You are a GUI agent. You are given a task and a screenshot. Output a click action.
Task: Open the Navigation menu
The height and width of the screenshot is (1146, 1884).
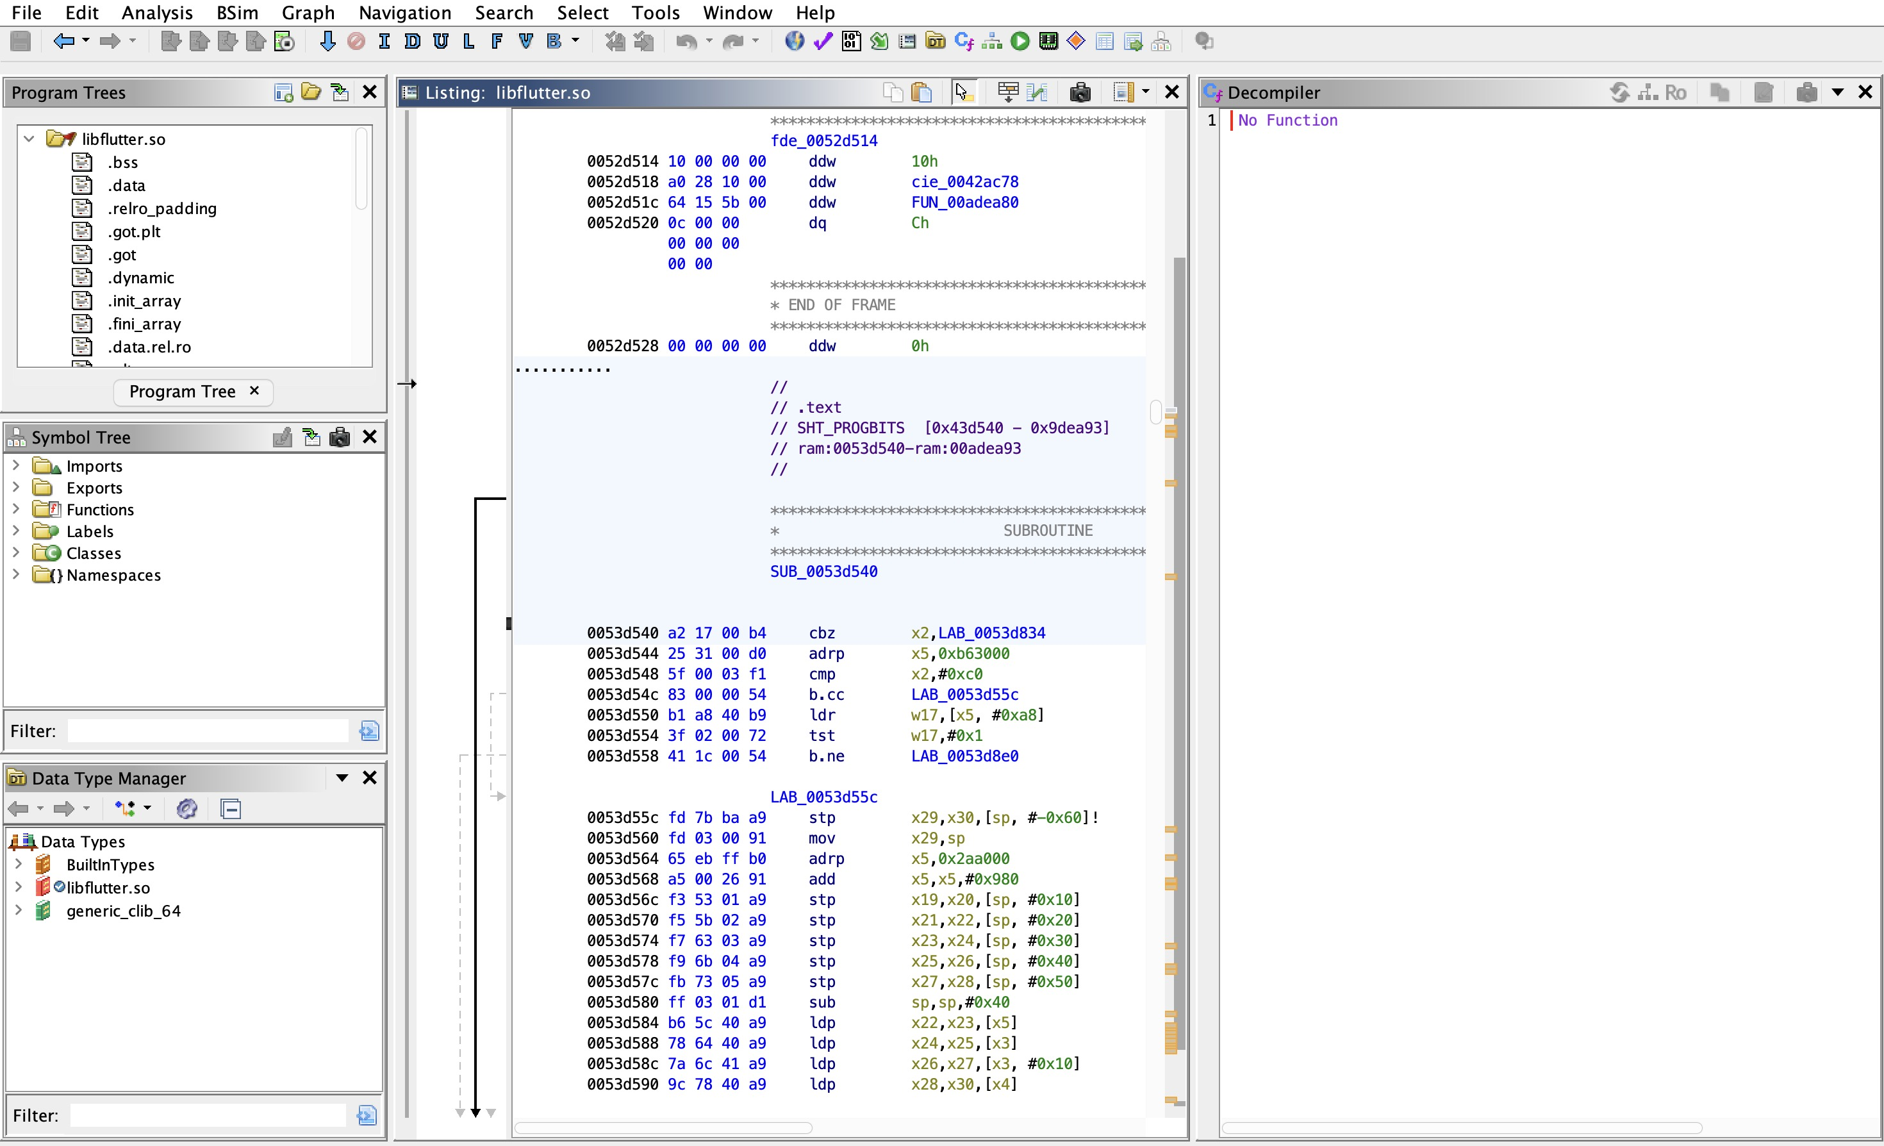[404, 12]
